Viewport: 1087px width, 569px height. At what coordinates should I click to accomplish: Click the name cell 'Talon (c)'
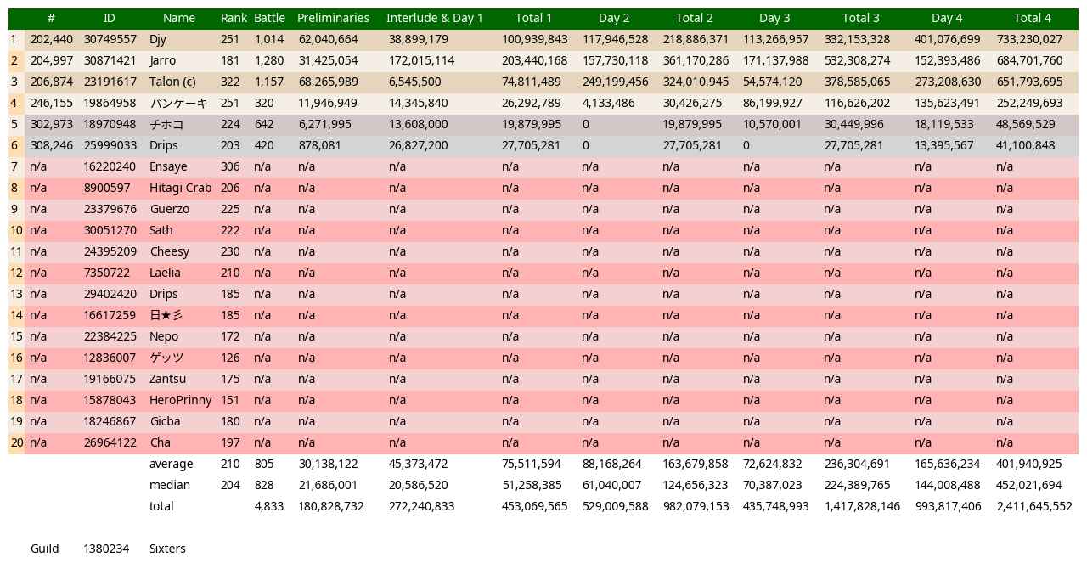[x=172, y=82]
